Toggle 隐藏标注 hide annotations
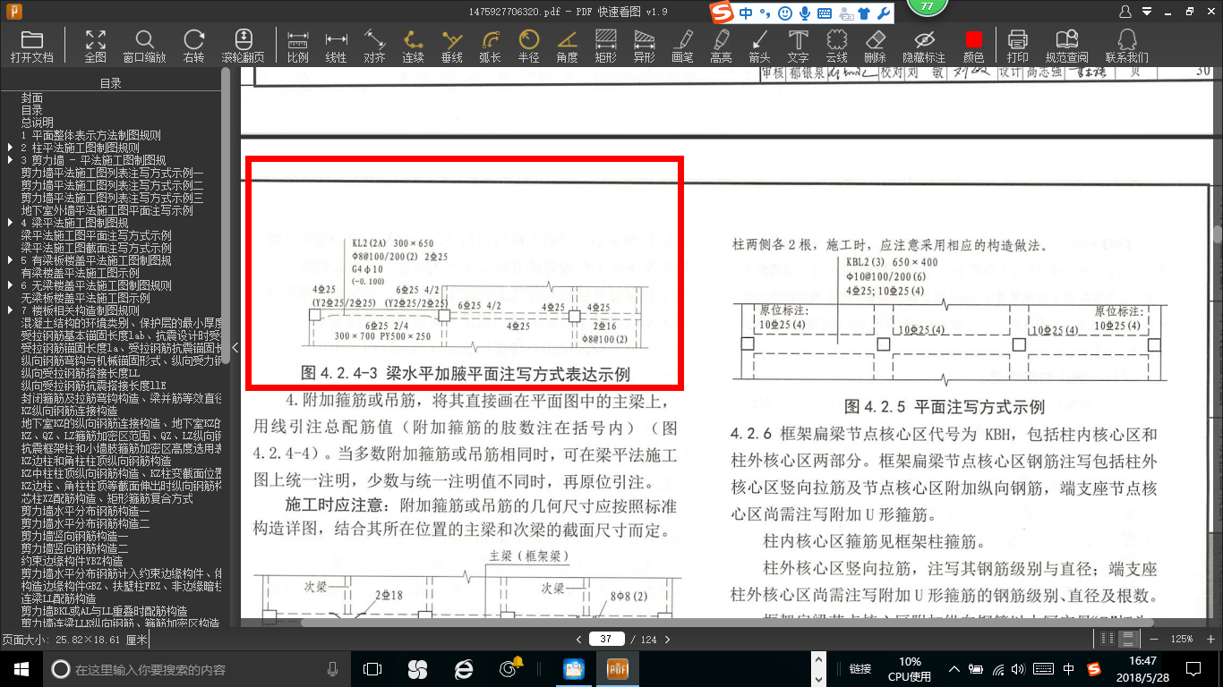This screenshot has width=1223, height=687. pos(924,46)
